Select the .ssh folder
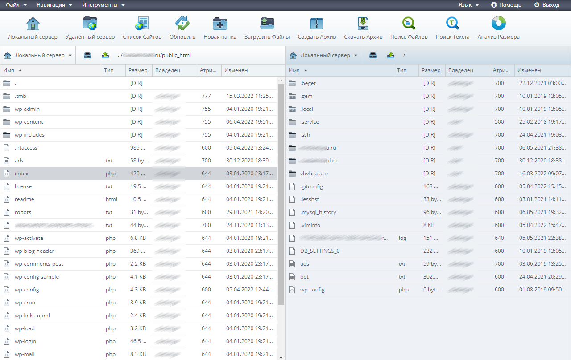This screenshot has width=571, height=360. click(x=428, y=135)
